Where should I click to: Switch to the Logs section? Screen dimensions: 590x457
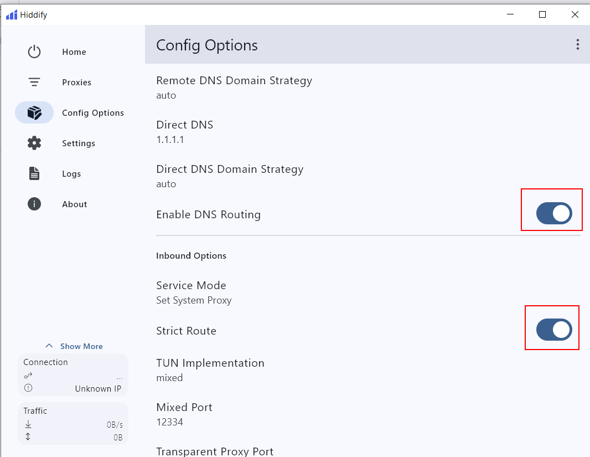71,174
